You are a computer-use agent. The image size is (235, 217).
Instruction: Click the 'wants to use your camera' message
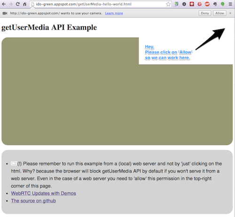tap(56, 13)
